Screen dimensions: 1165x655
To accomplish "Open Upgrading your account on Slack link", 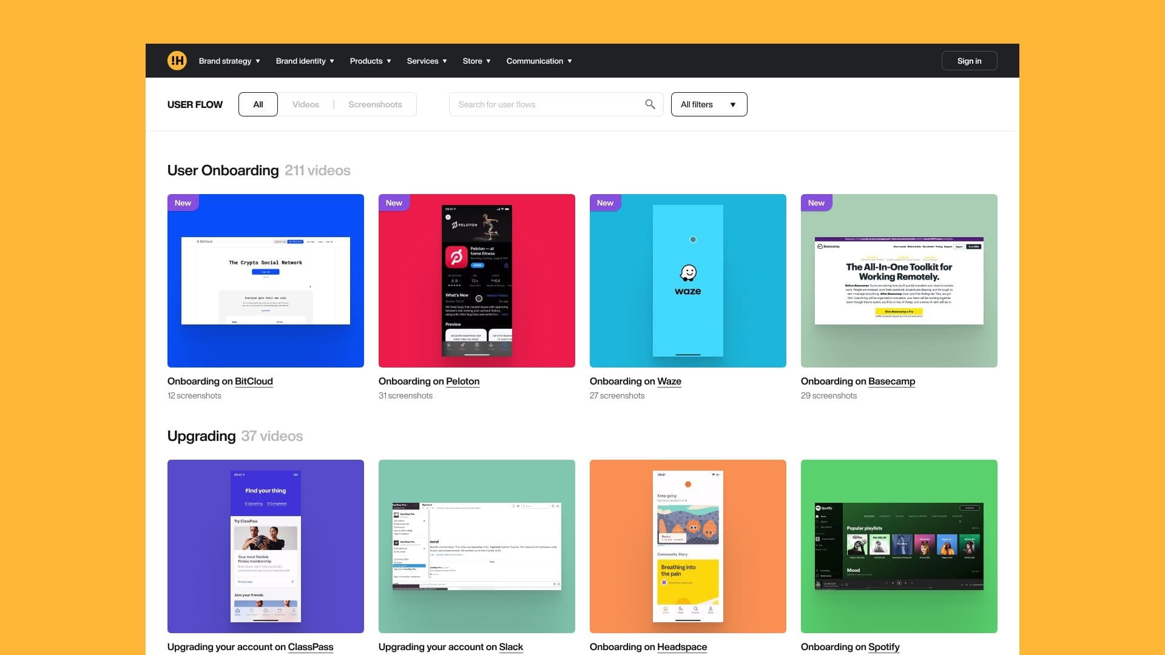I will click(451, 647).
